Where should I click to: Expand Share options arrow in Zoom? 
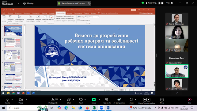[99, 100]
